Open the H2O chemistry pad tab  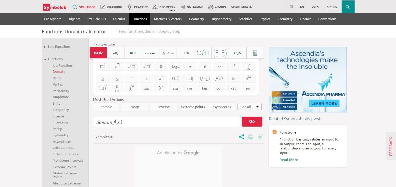tap(237, 53)
